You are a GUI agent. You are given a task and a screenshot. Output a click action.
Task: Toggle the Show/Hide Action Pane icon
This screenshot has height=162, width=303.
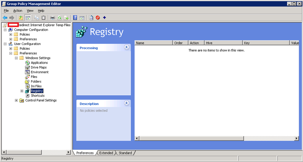[82, 18]
